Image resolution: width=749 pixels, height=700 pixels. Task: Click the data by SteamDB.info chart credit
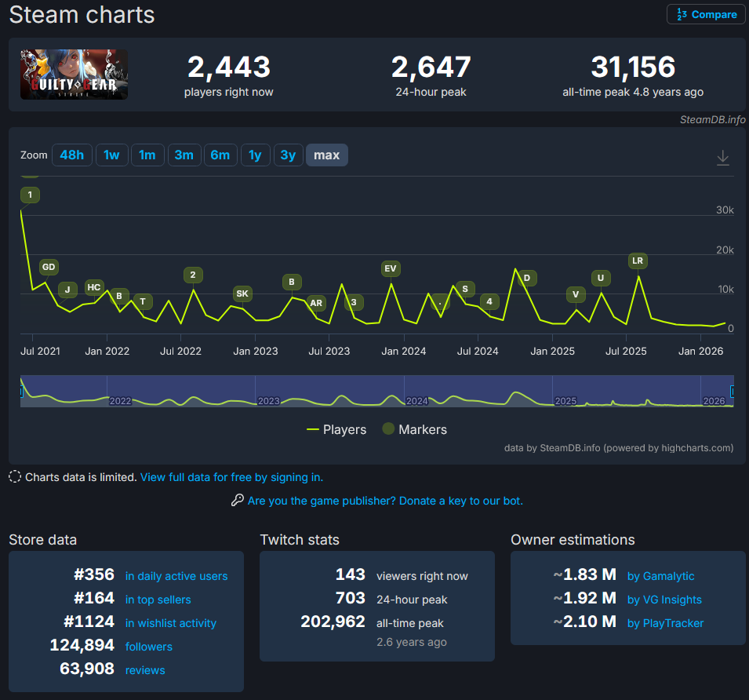[619, 448]
